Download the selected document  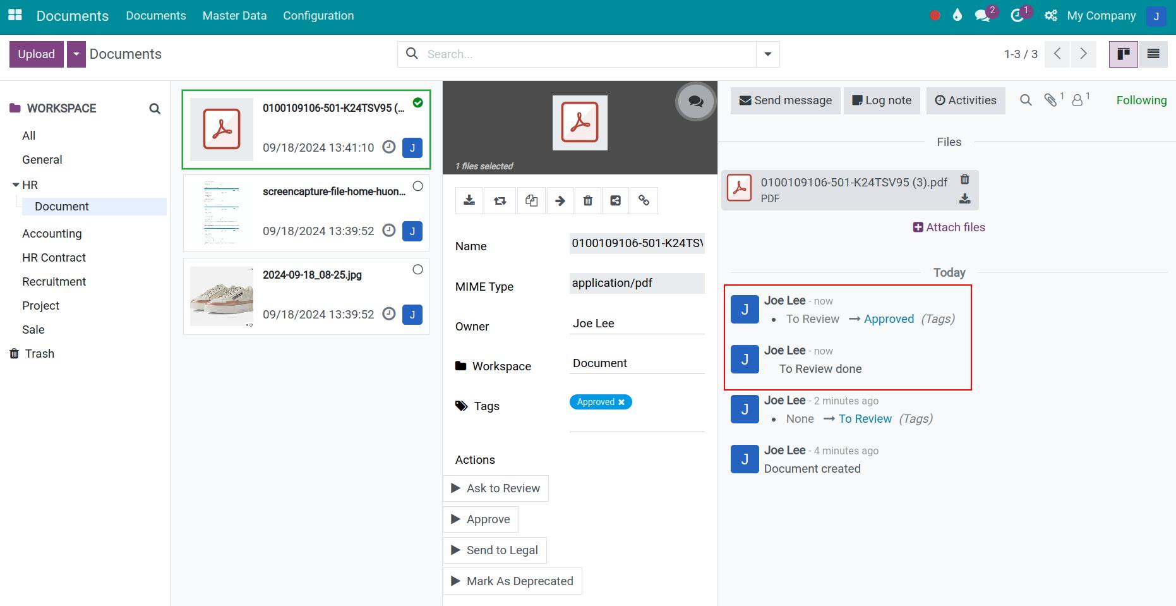tap(469, 201)
